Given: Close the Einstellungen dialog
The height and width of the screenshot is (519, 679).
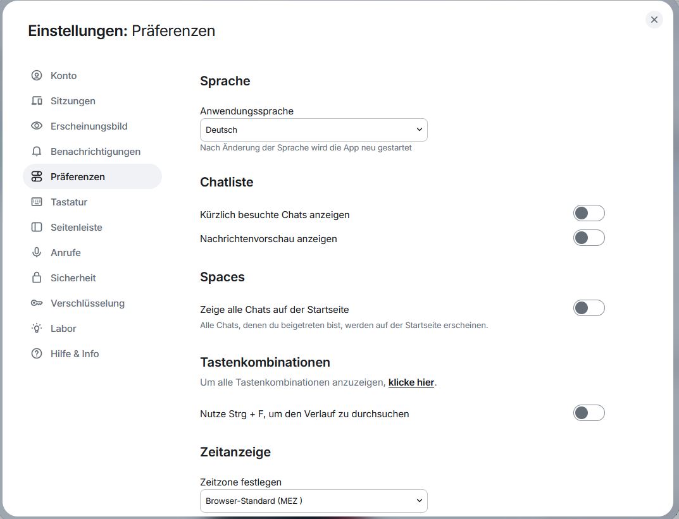Looking at the screenshot, I should [654, 20].
